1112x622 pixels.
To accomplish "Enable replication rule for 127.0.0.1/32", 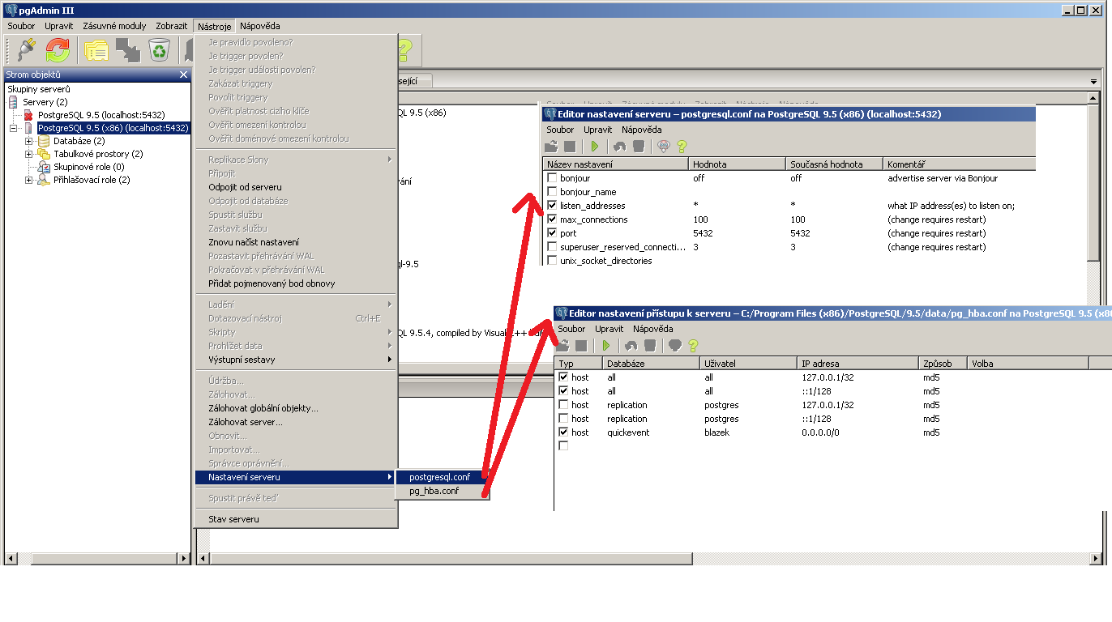I will coord(563,405).
